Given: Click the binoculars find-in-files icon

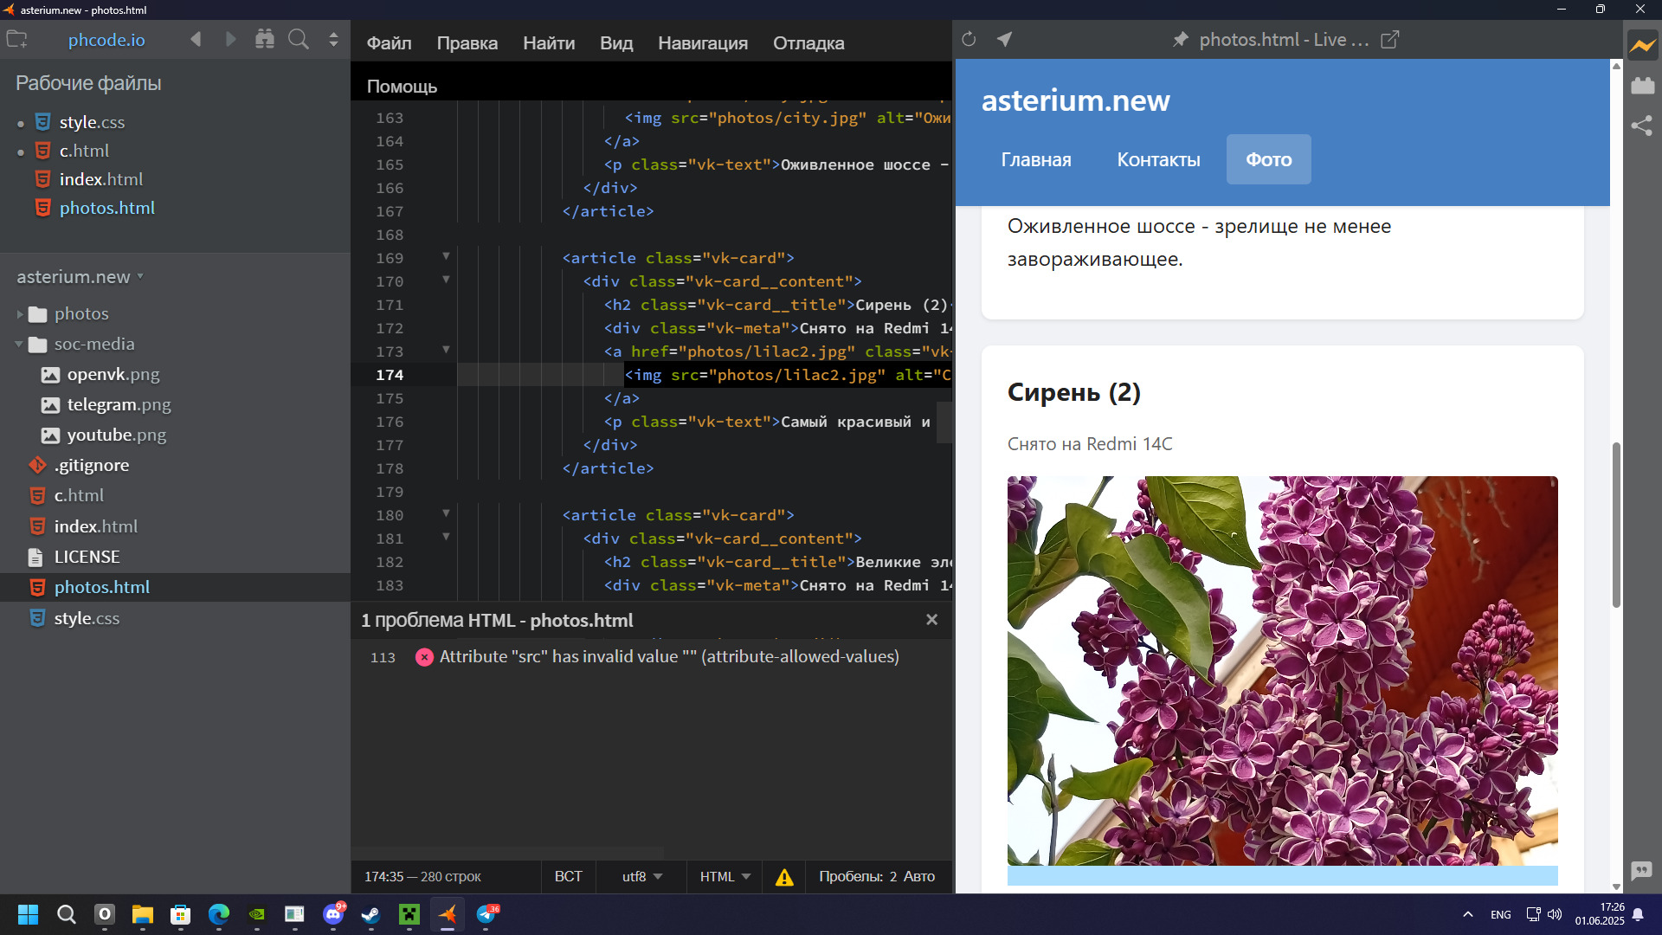Looking at the screenshot, I should point(265,40).
